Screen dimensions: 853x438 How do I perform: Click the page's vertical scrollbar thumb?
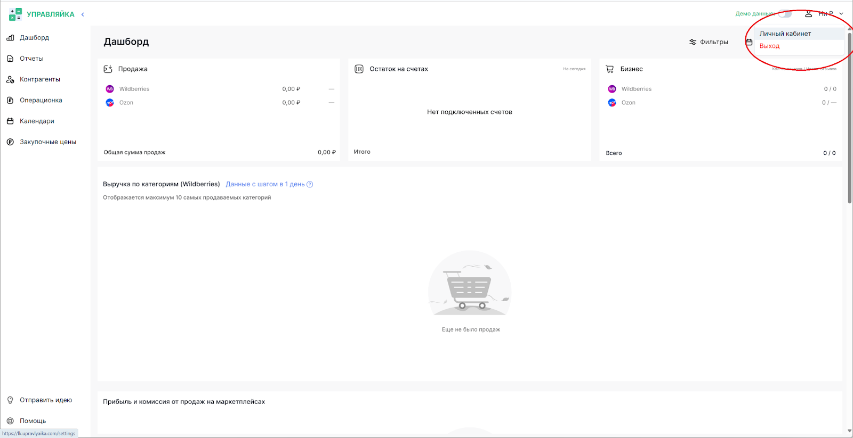[850, 117]
